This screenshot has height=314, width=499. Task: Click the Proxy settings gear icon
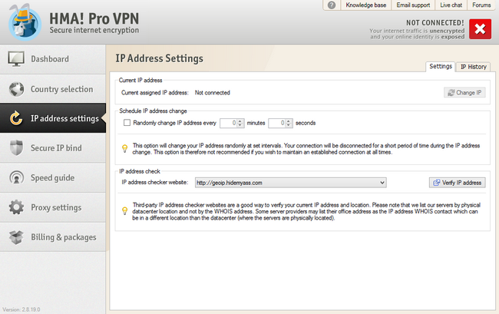16,207
